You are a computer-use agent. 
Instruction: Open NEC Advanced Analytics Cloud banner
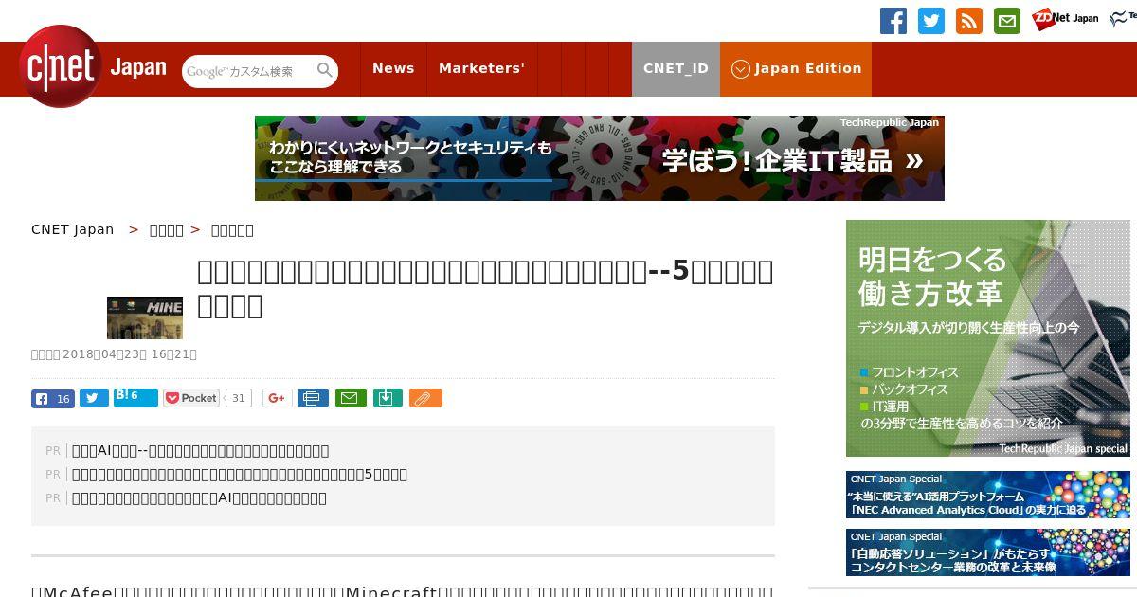pos(988,495)
